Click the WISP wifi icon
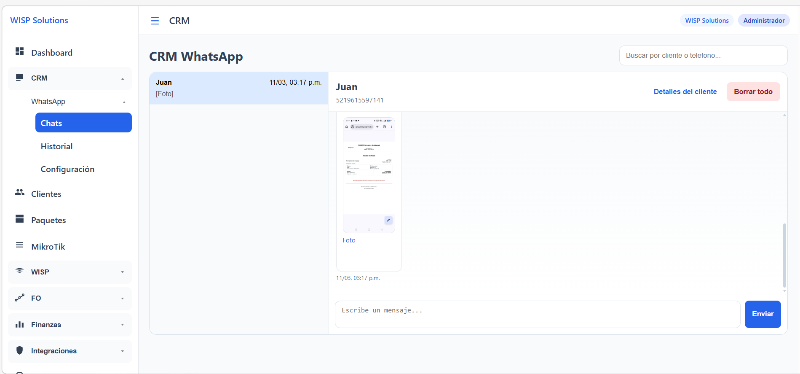Image resolution: width=800 pixels, height=374 pixels. tap(19, 271)
